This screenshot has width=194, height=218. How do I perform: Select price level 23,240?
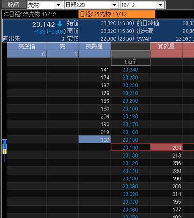click(x=131, y=70)
